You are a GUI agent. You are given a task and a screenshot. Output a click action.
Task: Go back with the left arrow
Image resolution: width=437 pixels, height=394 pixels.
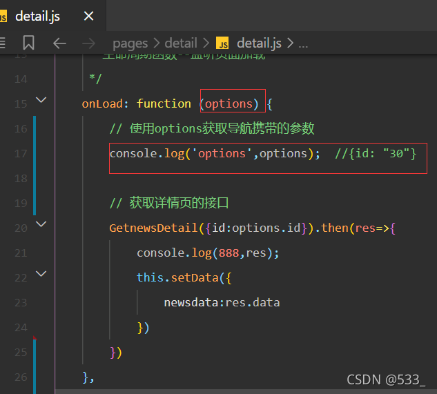59,43
